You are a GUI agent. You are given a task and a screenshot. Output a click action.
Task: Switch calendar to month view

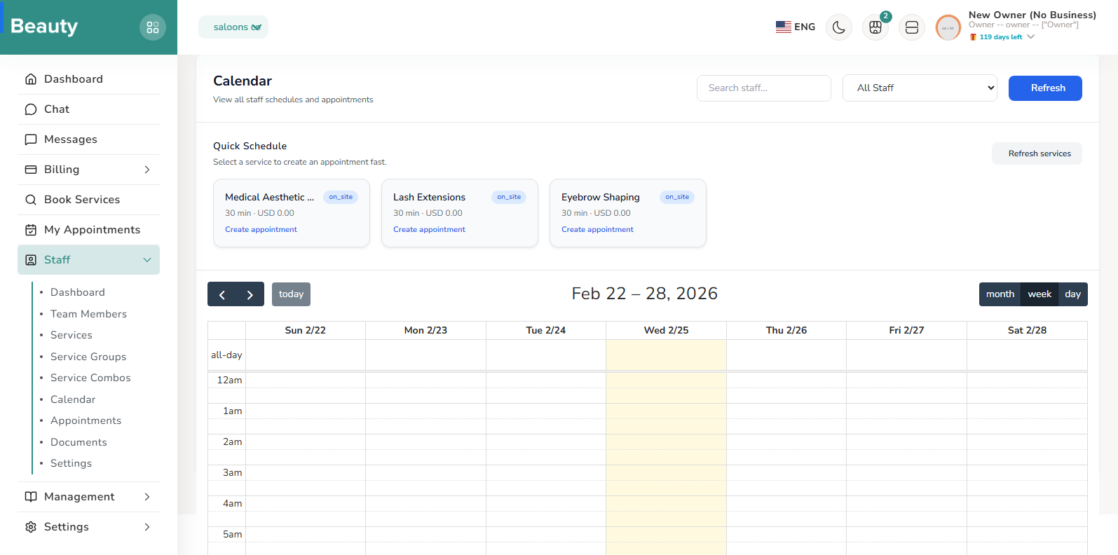tap(1000, 294)
